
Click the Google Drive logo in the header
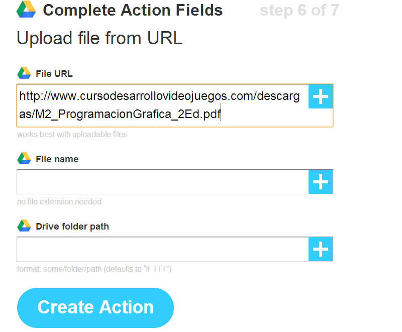tap(26, 10)
